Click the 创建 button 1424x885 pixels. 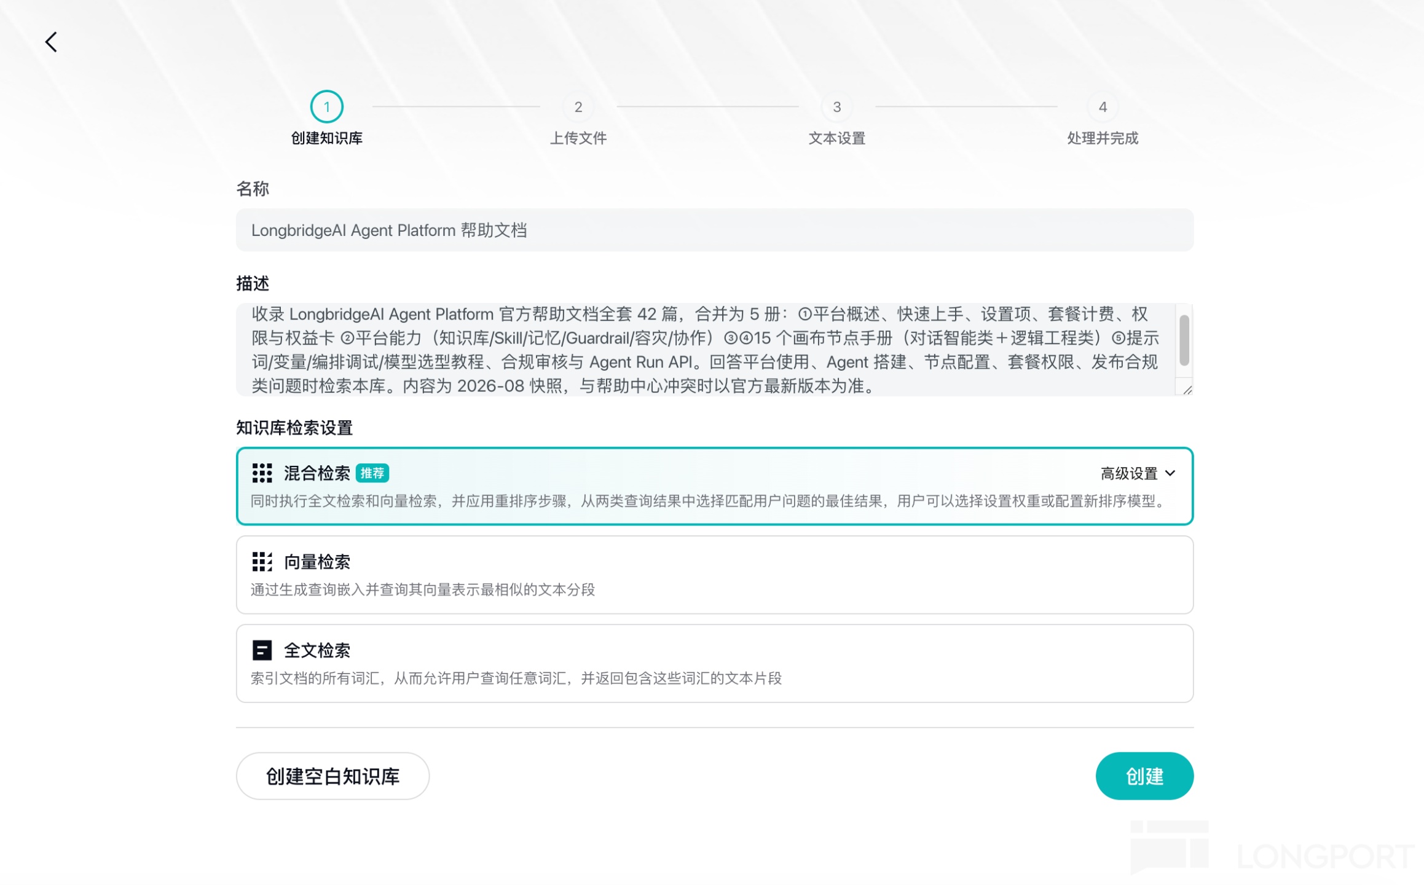1144,776
